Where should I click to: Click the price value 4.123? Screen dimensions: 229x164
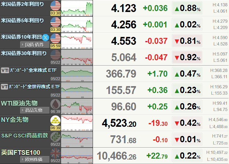tap(124, 8)
